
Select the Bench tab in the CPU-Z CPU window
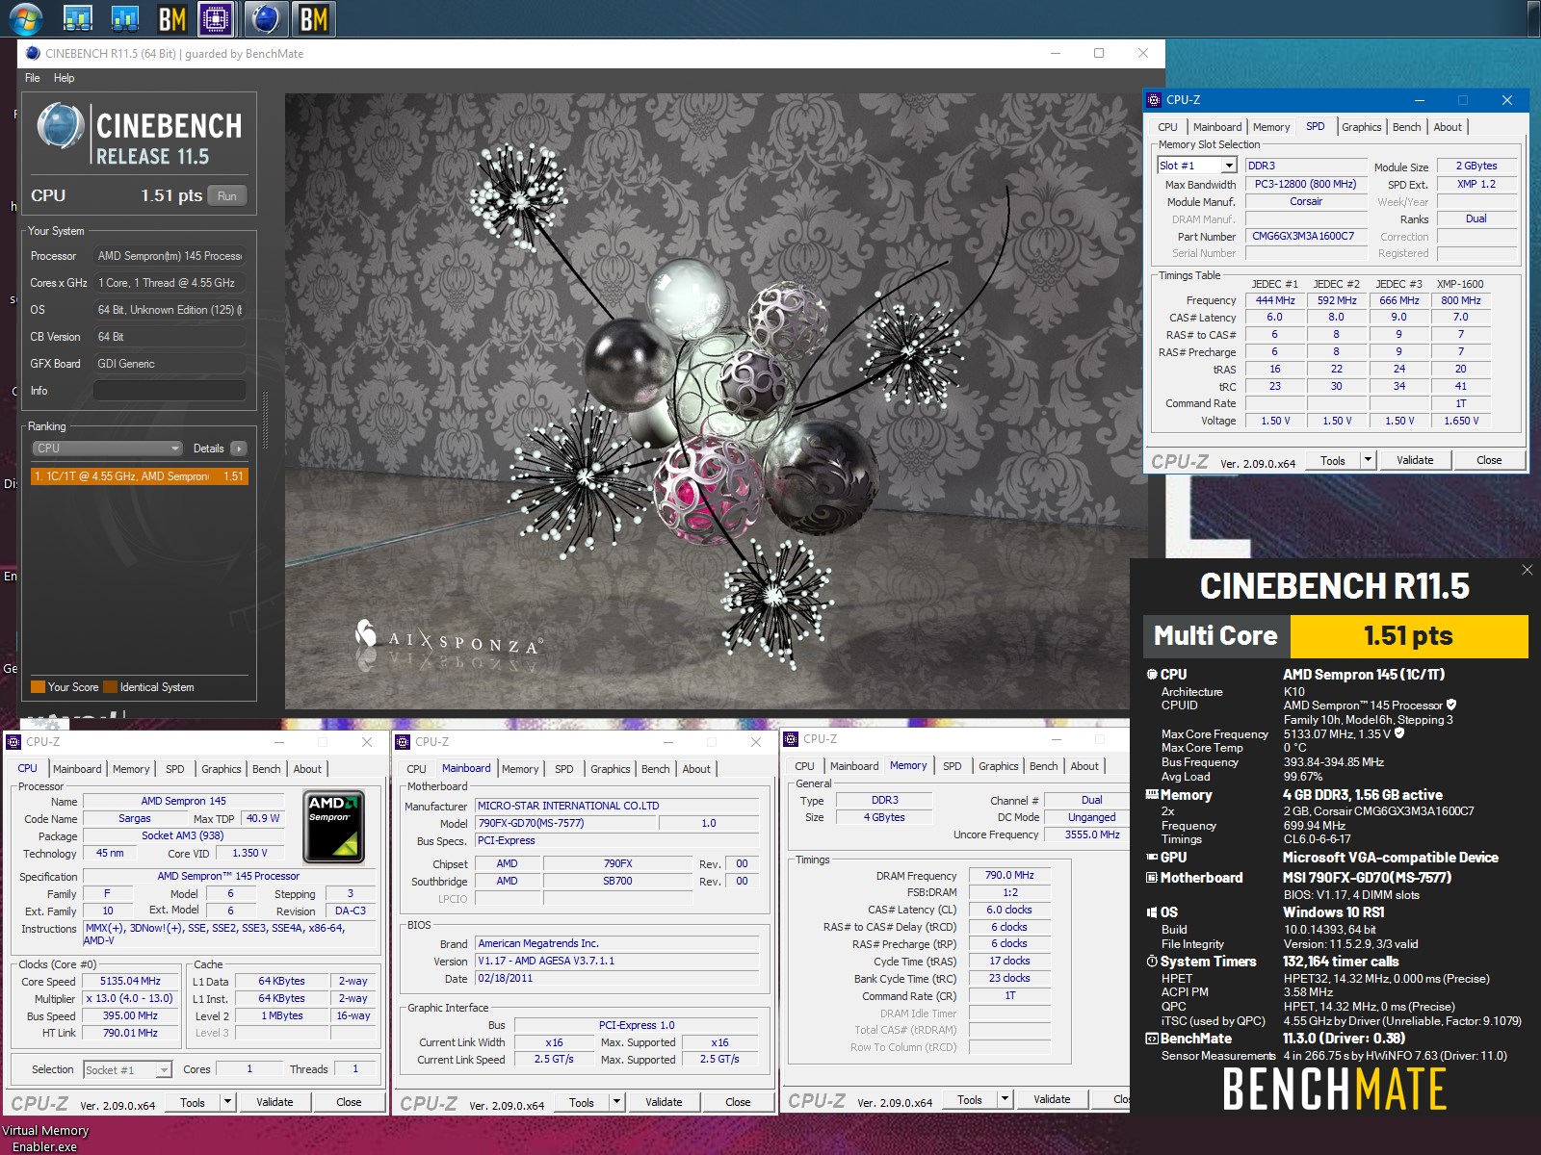pyautogui.click(x=267, y=769)
